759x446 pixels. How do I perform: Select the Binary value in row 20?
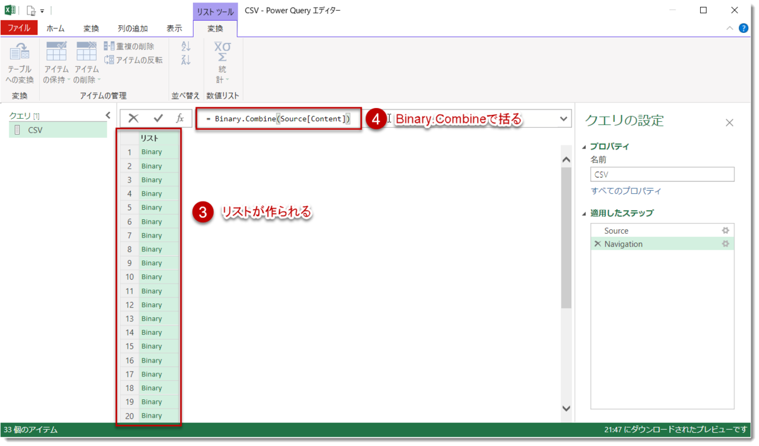pyautogui.click(x=159, y=416)
